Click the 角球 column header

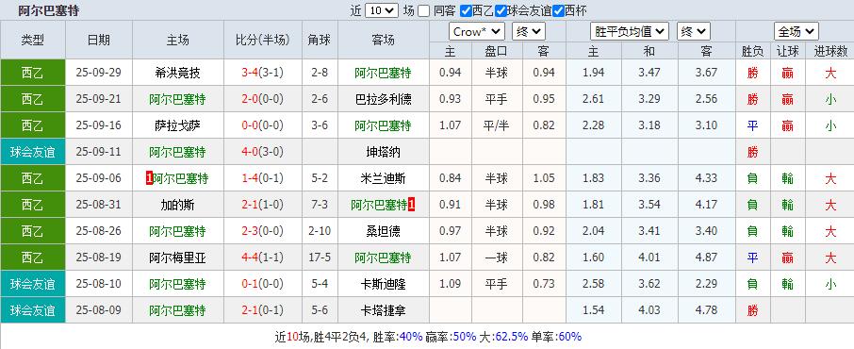click(x=320, y=40)
